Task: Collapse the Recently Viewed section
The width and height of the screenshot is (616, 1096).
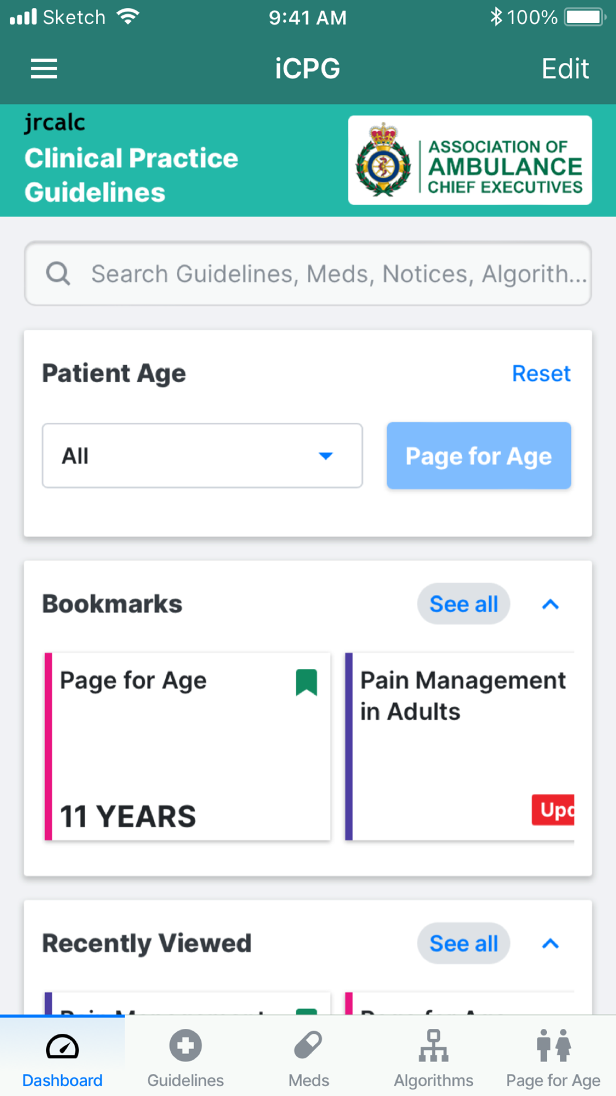Action: point(550,944)
